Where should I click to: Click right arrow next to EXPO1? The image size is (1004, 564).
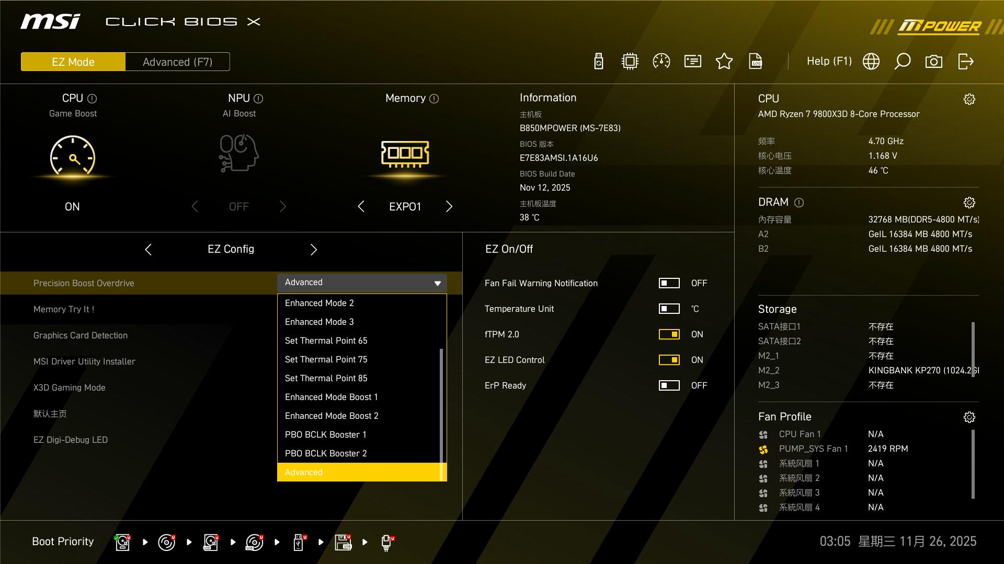[449, 207]
